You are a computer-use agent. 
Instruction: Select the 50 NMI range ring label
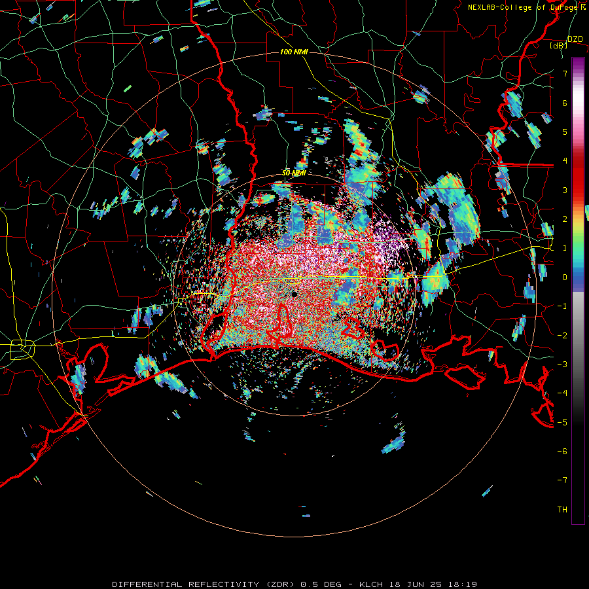294,173
